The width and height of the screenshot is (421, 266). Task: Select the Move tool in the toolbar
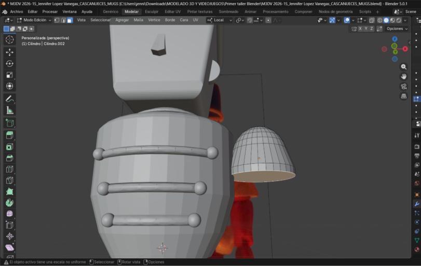(x=9, y=52)
